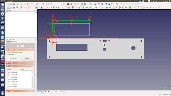Open the undo history dropdown arrow
The image size is (171, 96).
point(35,4)
